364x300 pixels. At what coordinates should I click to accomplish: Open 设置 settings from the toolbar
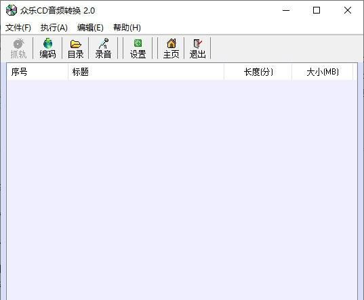pyautogui.click(x=138, y=48)
